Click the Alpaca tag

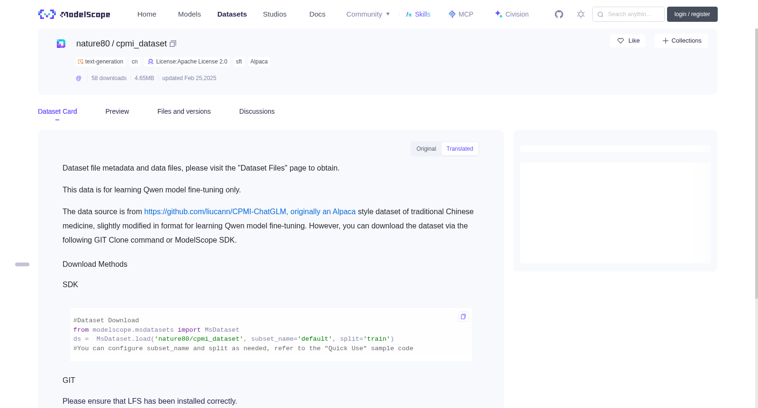pyautogui.click(x=259, y=62)
